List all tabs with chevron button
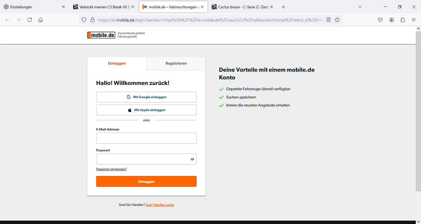Viewport: 421px width, 224px height. click(x=360, y=7)
